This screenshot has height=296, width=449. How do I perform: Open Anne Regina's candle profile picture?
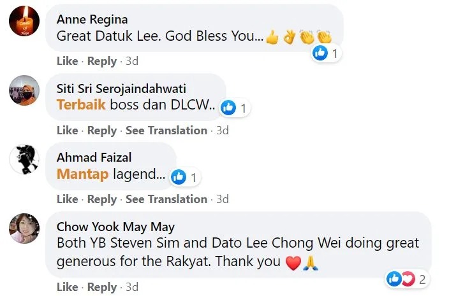(24, 21)
